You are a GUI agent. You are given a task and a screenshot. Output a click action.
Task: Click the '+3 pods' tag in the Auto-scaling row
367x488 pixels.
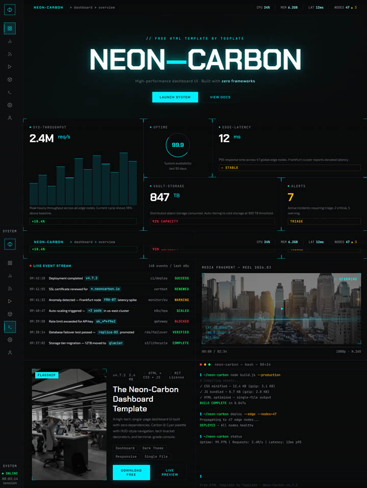coord(94,311)
